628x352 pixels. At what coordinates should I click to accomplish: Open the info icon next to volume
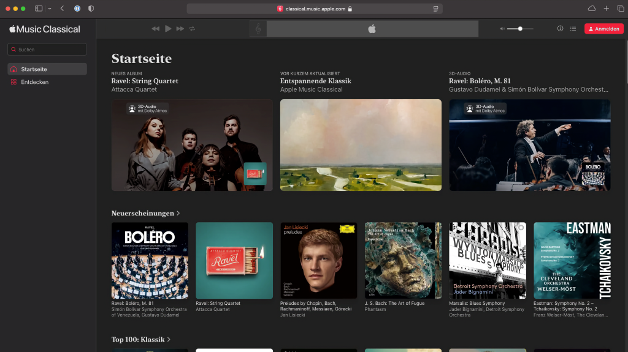coord(561,28)
